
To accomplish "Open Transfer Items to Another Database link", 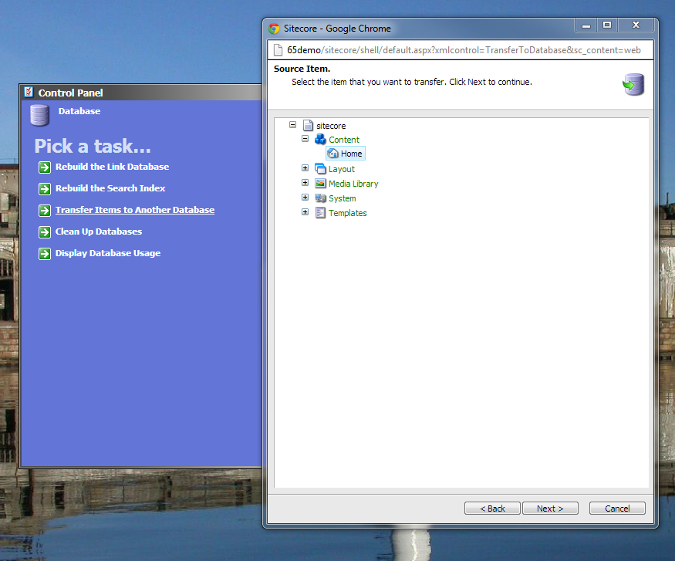I will click(135, 210).
